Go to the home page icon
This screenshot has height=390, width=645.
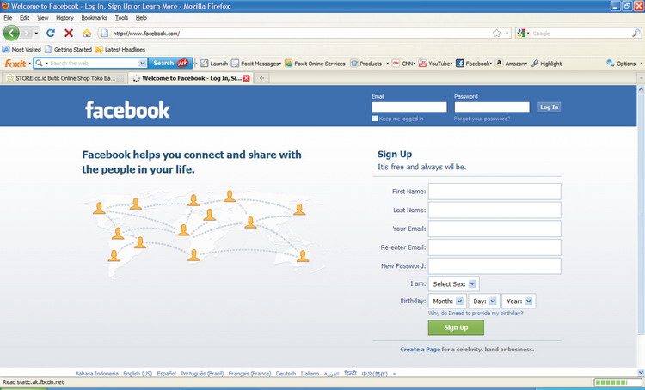click(x=87, y=33)
